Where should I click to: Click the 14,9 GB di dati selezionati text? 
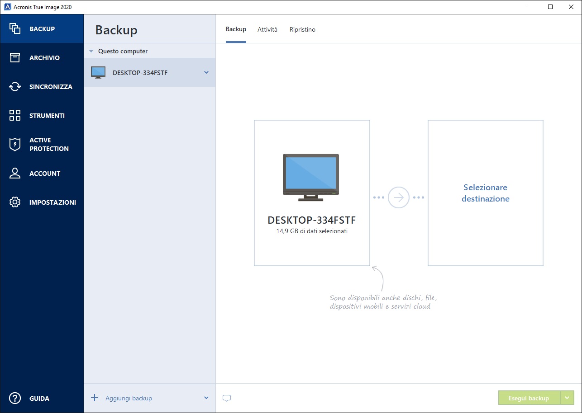pos(312,231)
